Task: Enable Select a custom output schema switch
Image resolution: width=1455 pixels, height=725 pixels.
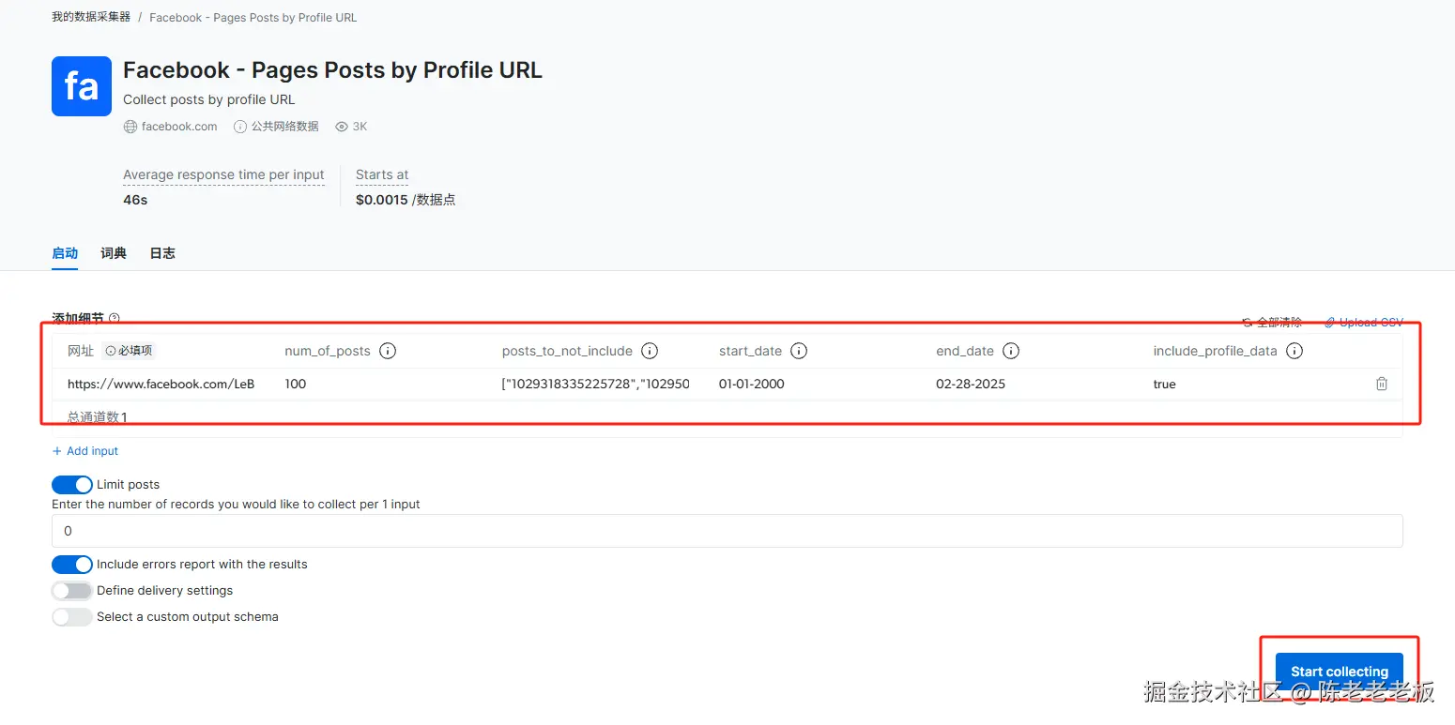Action: coord(72,617)
